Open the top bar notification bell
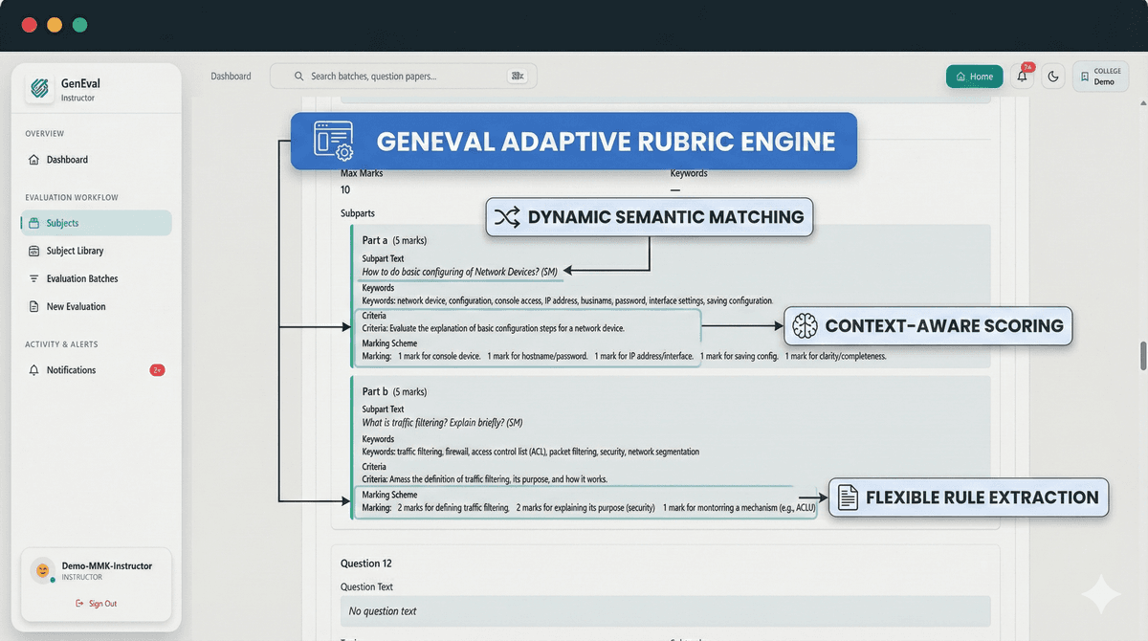The height and width of the screenshot is (641, 1148). pyautogui.click(x=1022, y=77)
